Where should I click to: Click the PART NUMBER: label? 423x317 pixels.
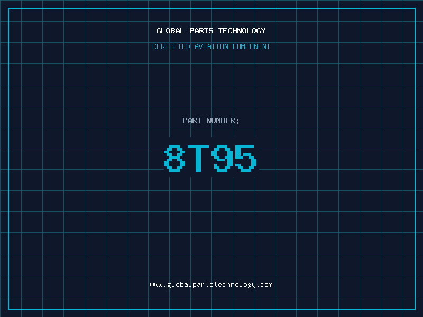(210, 120)
